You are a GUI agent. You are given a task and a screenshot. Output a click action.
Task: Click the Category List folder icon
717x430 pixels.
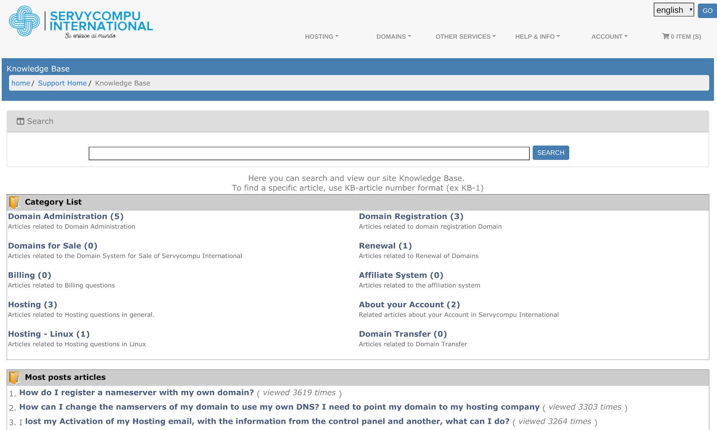click(x=14, y=202)
